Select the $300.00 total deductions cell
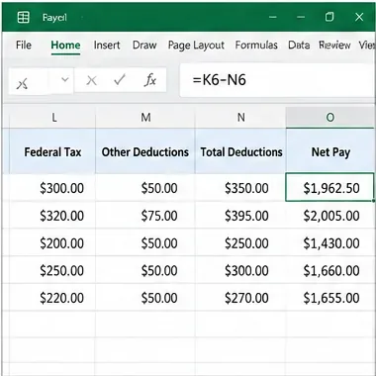This screenshot has height=376, width=376. pos(240,270)
